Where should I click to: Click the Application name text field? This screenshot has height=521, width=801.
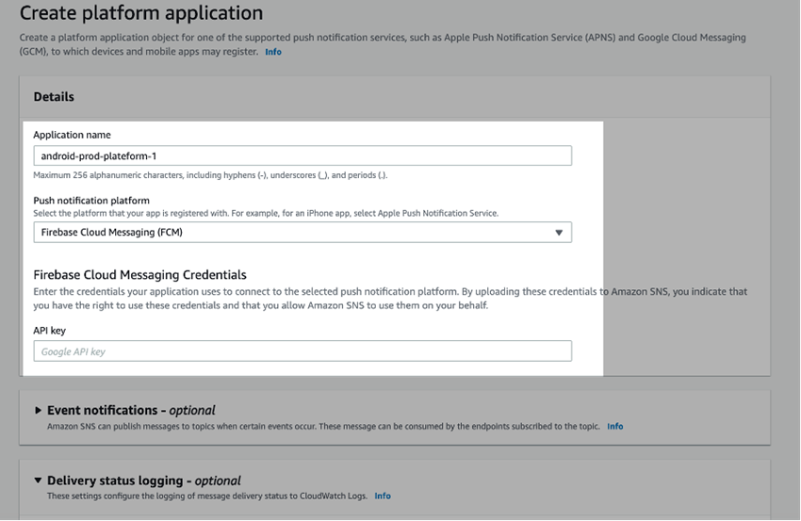(x=302, y=155)
